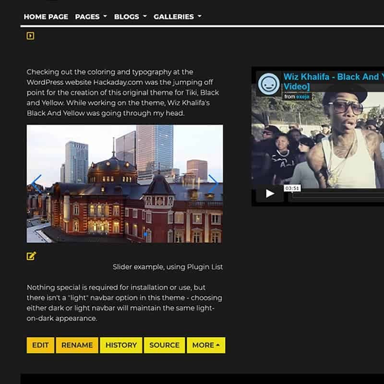This screenshot has height=384, width=384.
Task: Expand the More button menu
Action: pyautogui.click(x=206, y=345)
